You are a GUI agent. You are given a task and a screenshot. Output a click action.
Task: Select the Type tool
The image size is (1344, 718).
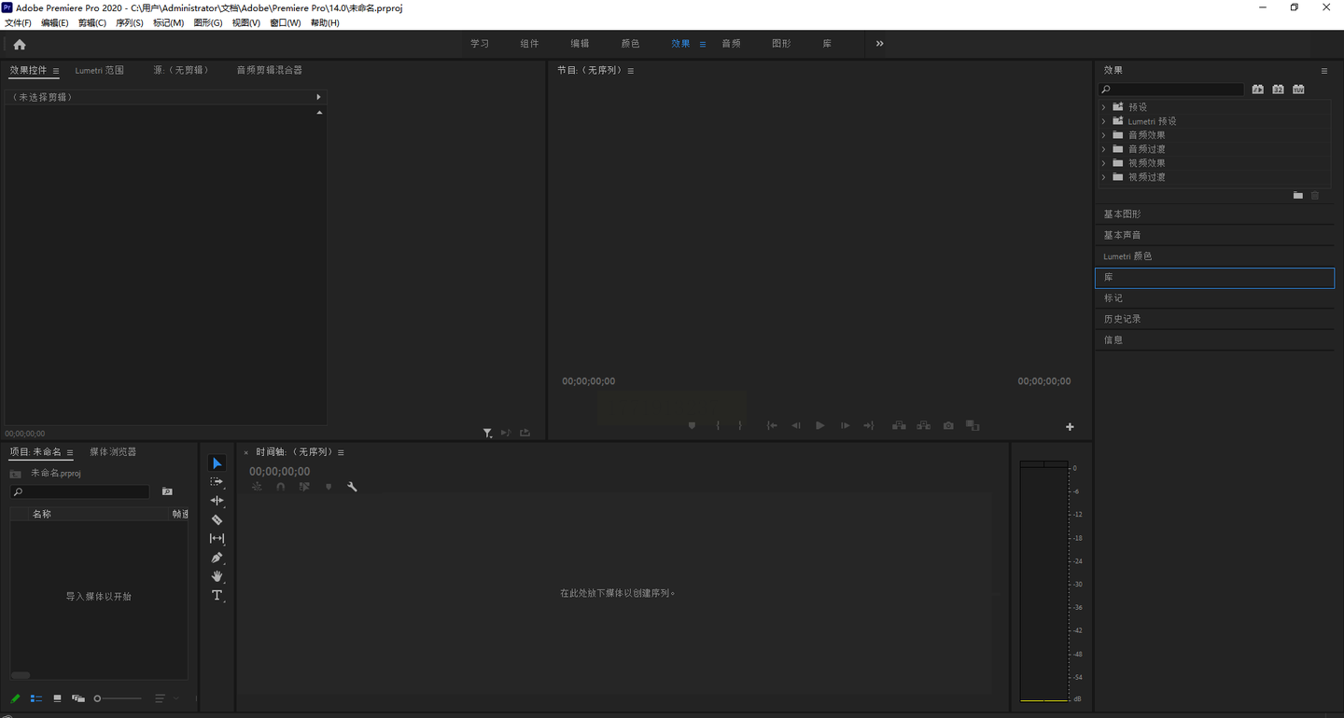pyautogui.click(x=217, y=595)
